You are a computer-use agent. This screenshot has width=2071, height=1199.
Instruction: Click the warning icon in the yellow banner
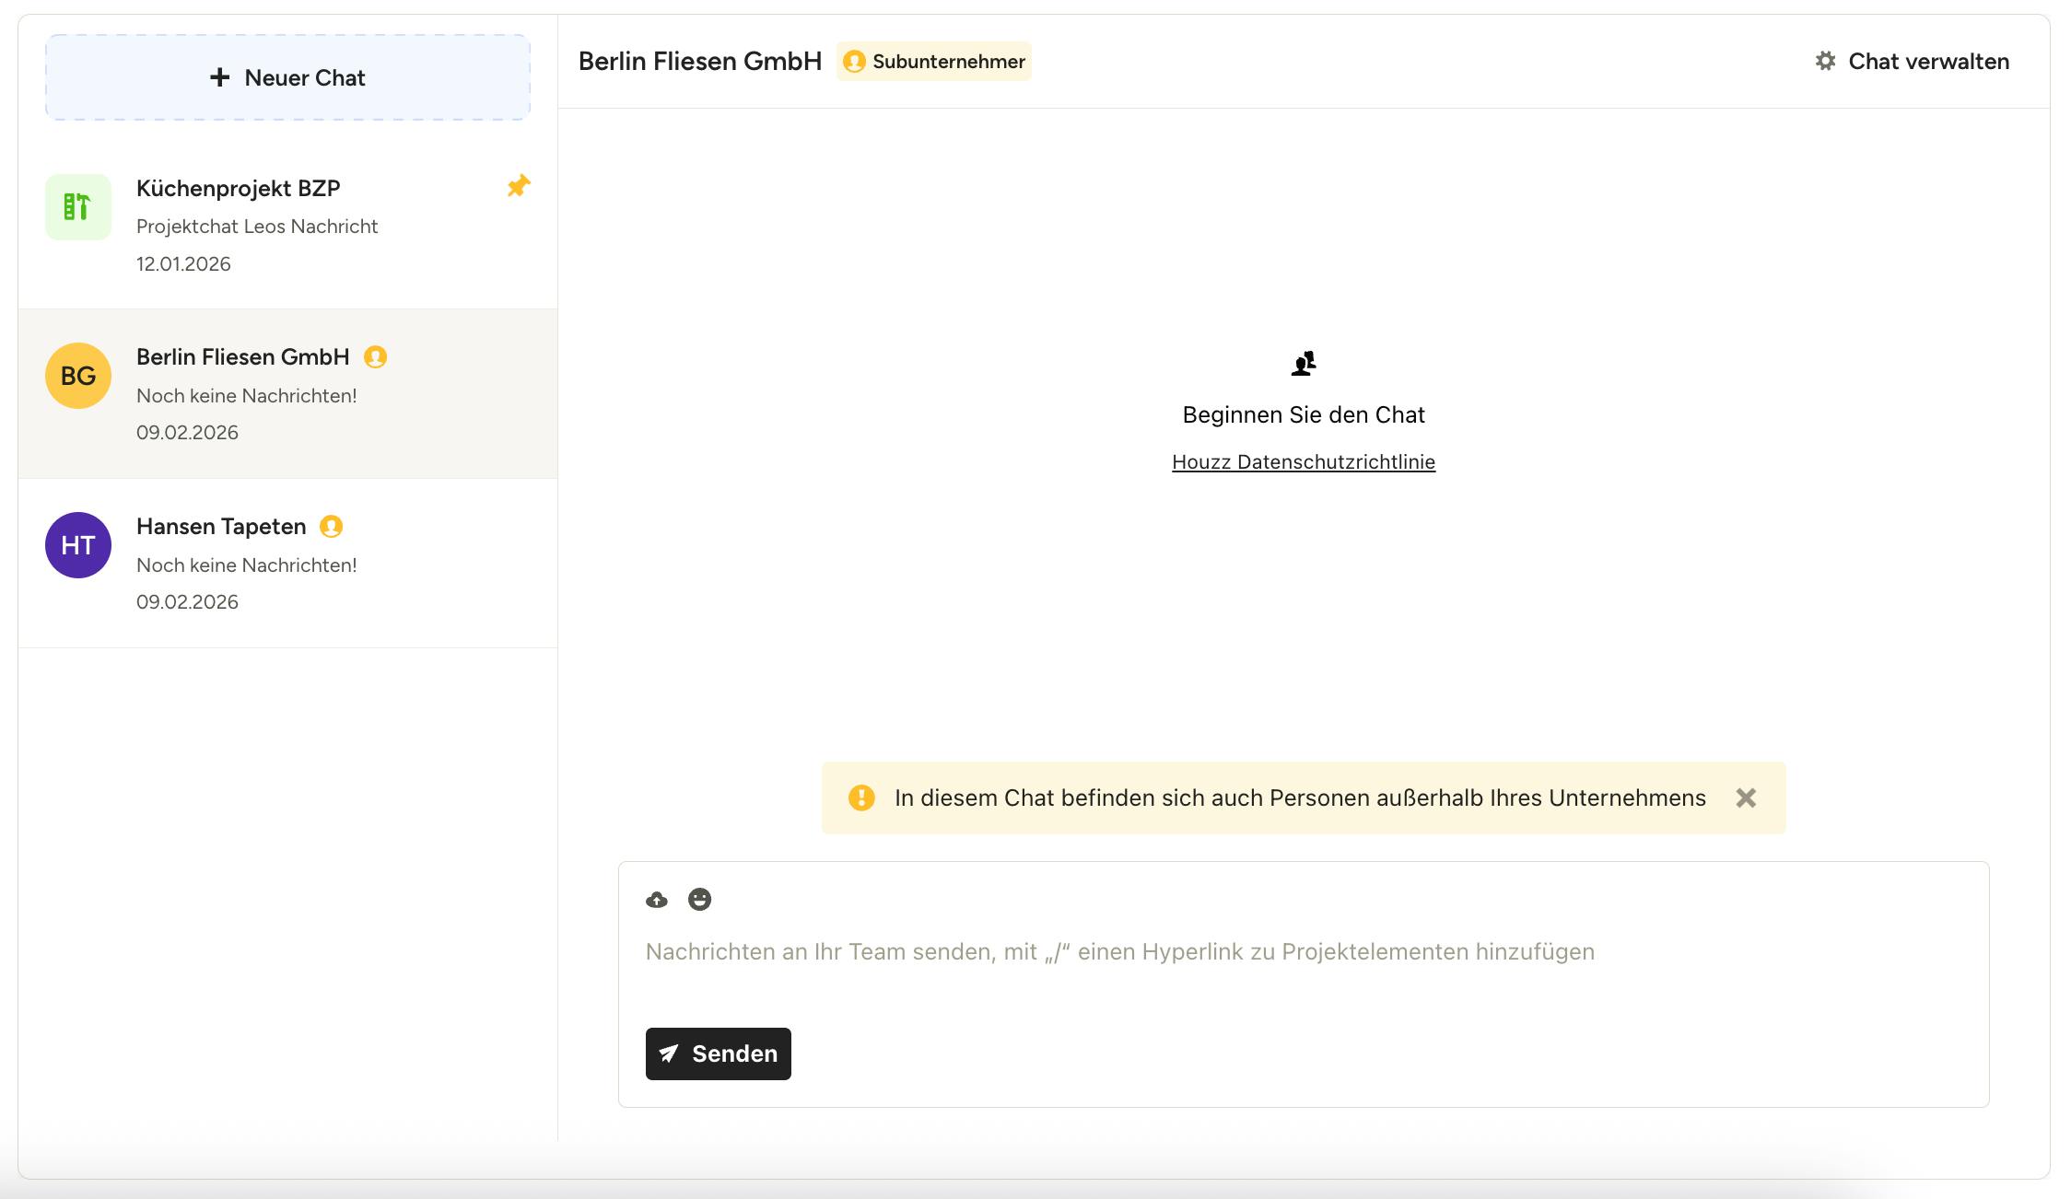coord(861,797)
